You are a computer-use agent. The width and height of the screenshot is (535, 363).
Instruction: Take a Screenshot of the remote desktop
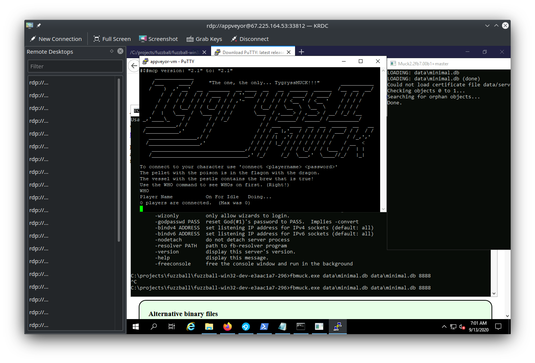[158, 39]
